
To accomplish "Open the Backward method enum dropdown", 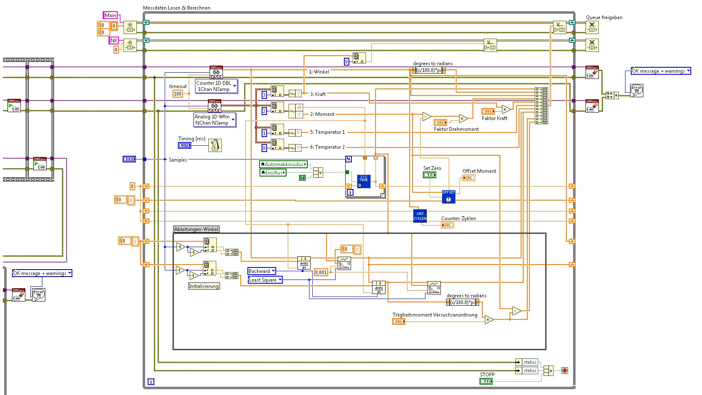I will [x=262, y=271].
